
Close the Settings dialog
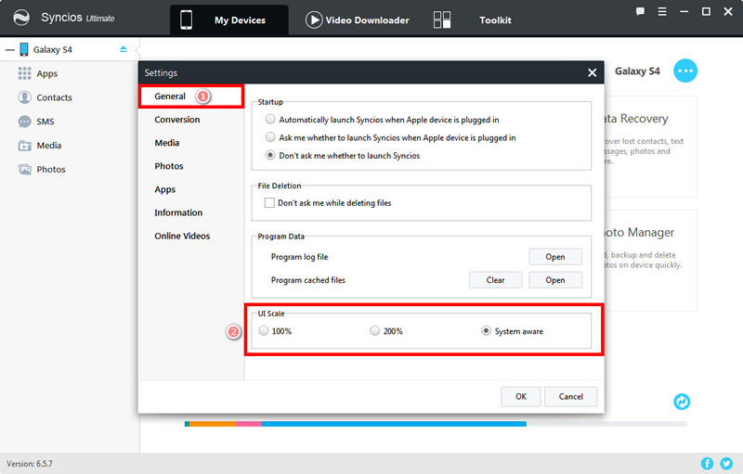pos(593,73)
